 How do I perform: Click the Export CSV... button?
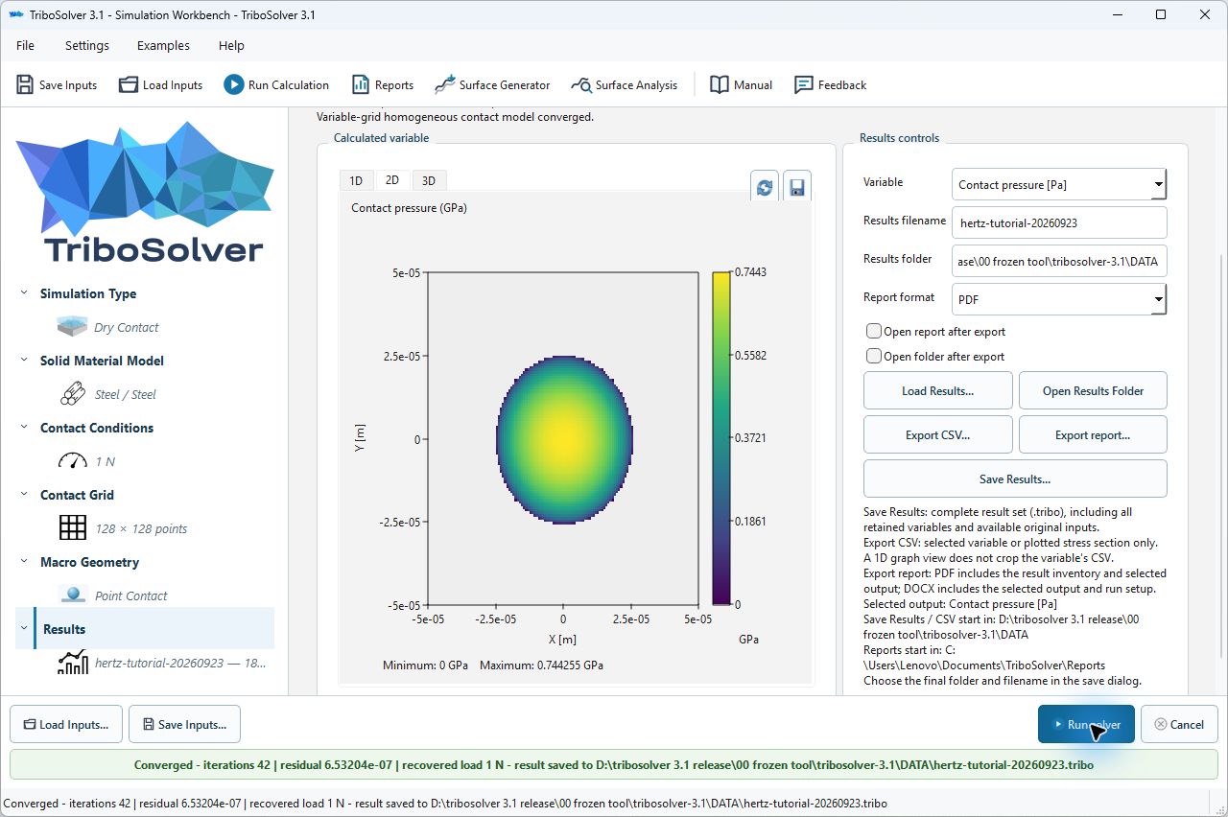point(938,434)
